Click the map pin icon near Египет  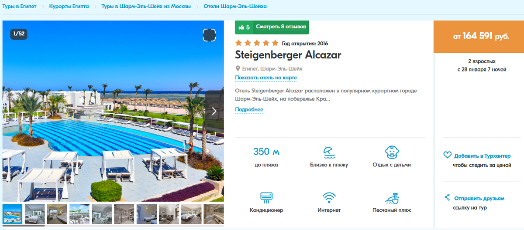click(238, 69)
